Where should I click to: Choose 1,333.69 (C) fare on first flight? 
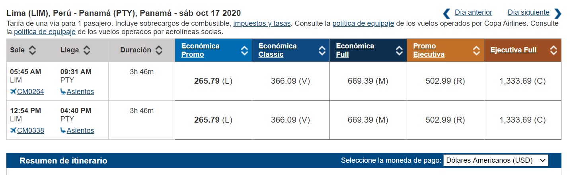(522, 81)
